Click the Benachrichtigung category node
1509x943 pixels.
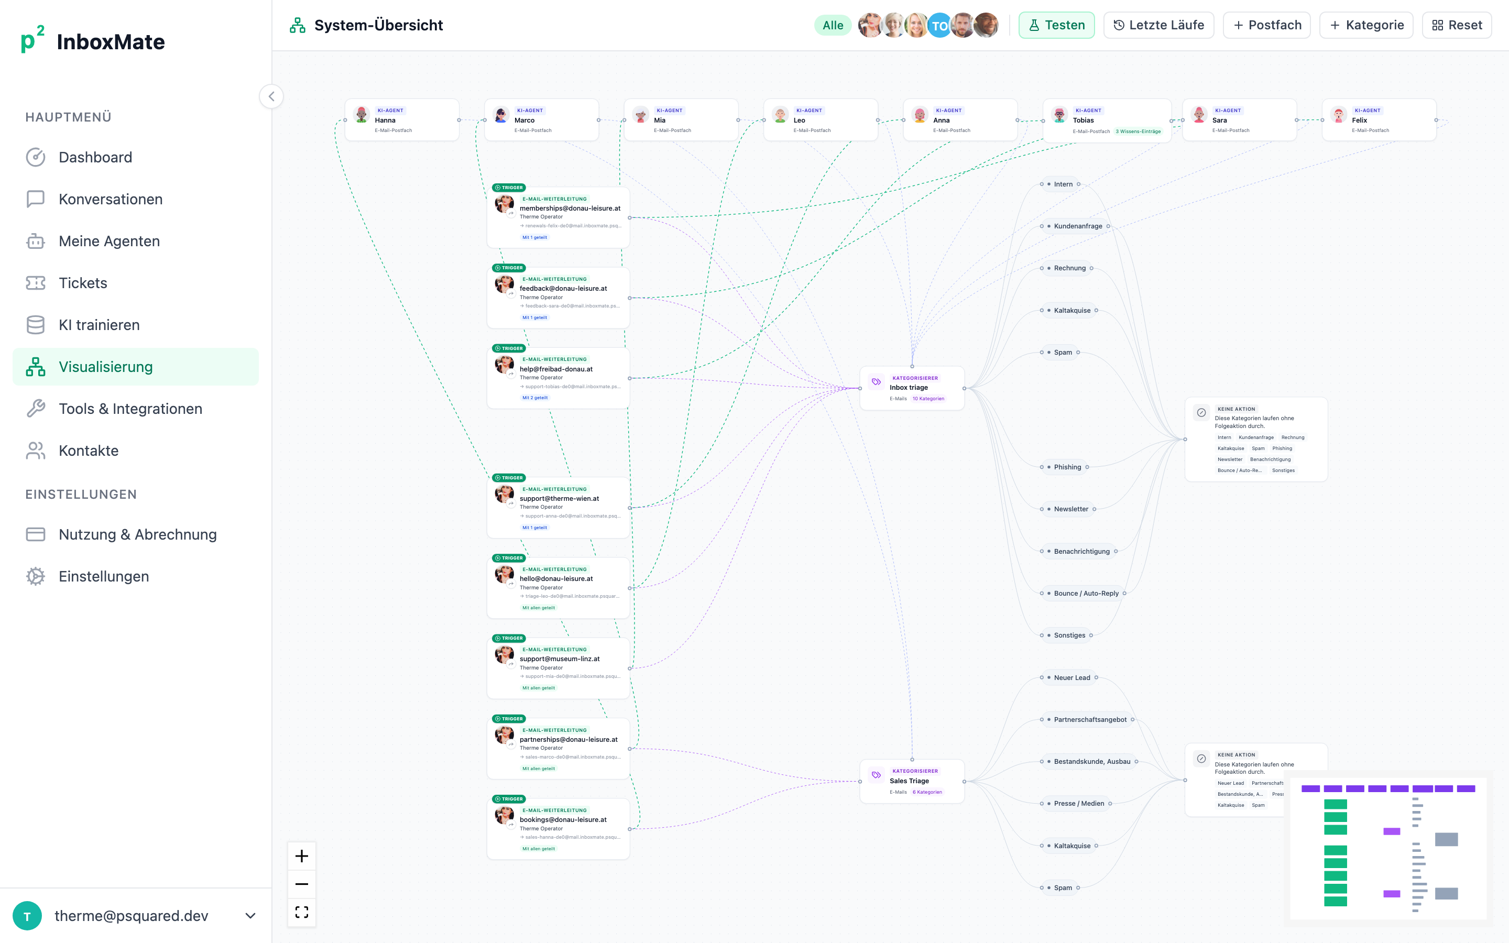tap(1079, 551)
